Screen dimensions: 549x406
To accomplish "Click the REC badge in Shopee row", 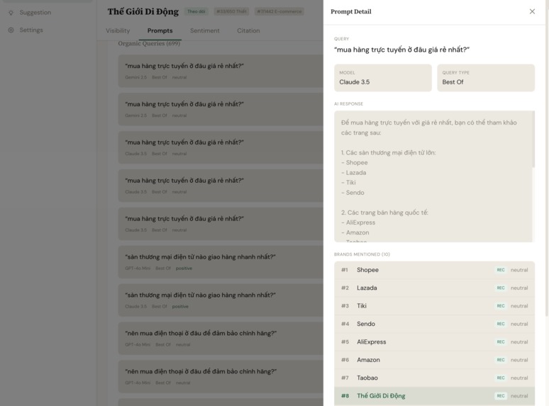I will (x=501, y=270).
